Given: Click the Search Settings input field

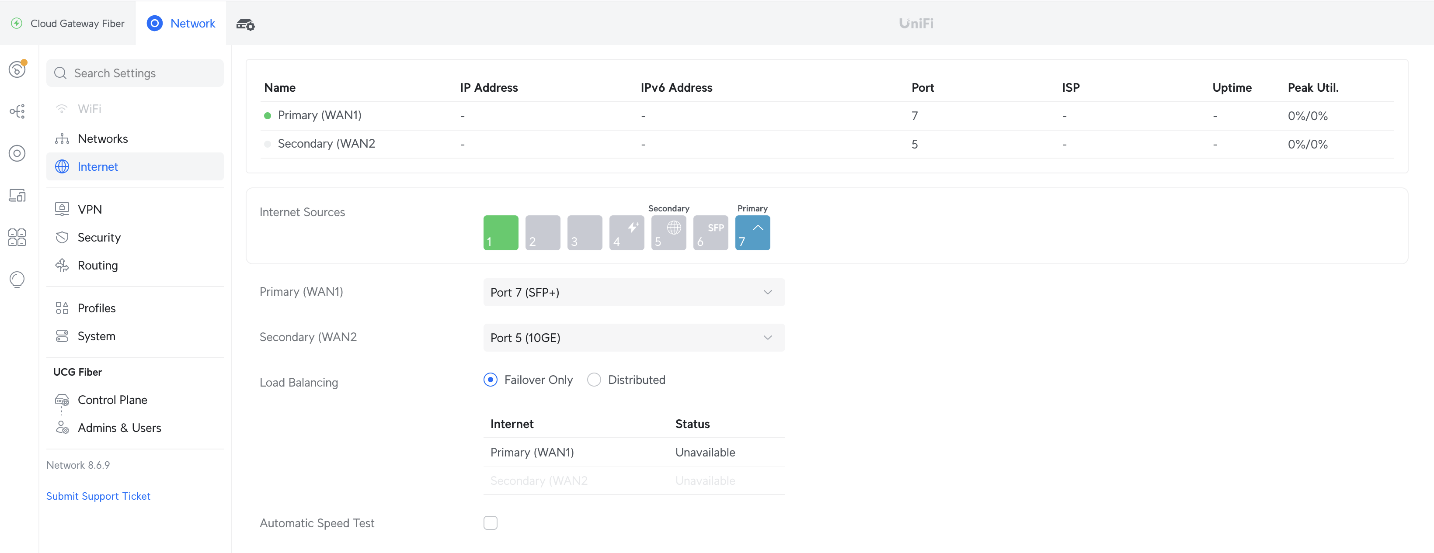Looking at the screenshot, I should pos(135,73).
